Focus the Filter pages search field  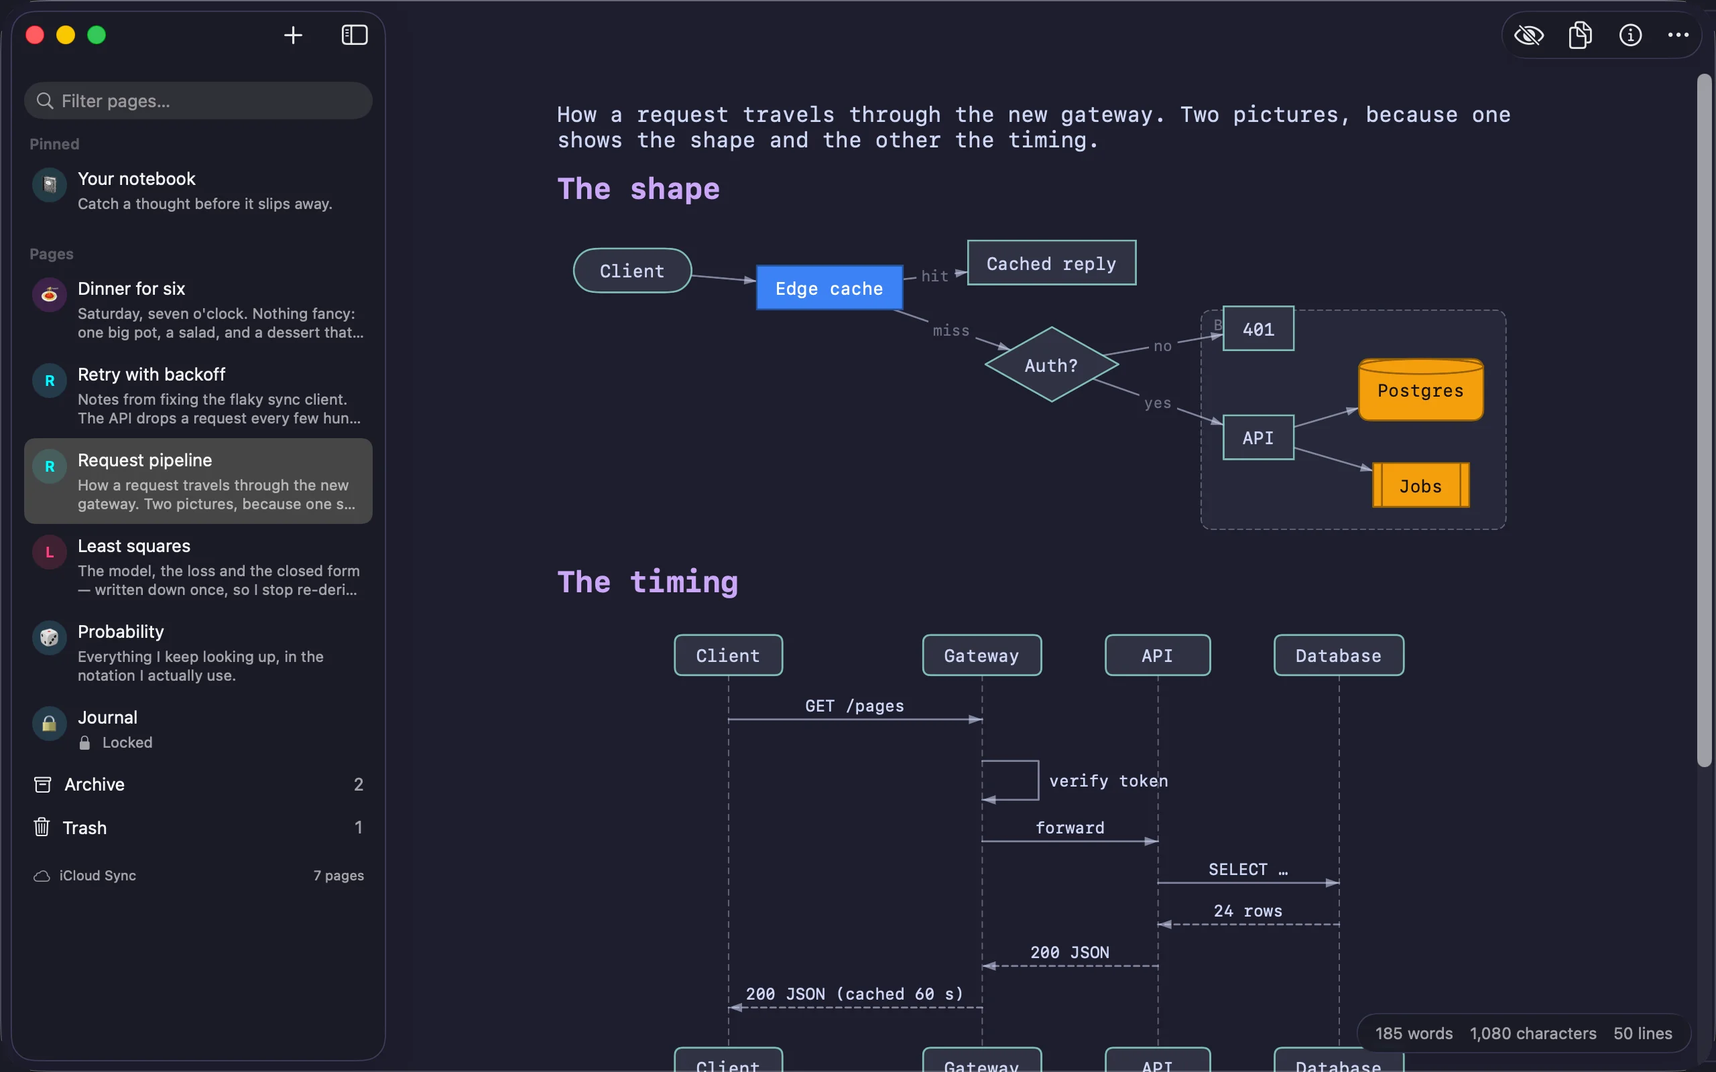(x=198, y=100)
